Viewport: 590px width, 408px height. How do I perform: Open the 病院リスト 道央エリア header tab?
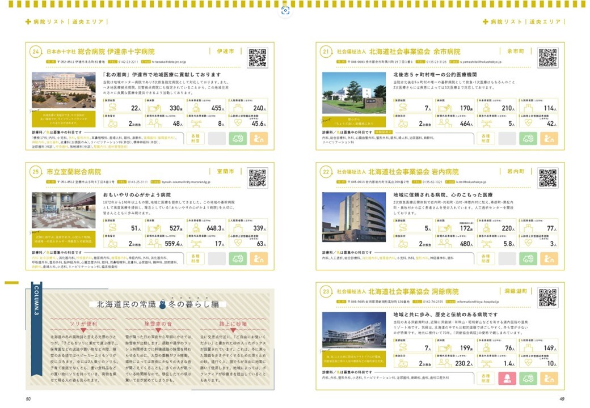(65, 21)
